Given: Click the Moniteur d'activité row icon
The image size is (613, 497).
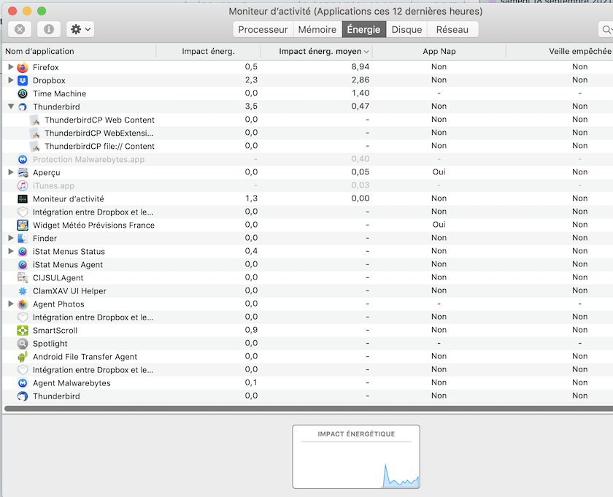Looking at the screenshot, I should 23,199.
